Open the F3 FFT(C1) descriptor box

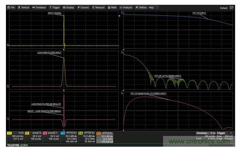[x=69, y=137]
